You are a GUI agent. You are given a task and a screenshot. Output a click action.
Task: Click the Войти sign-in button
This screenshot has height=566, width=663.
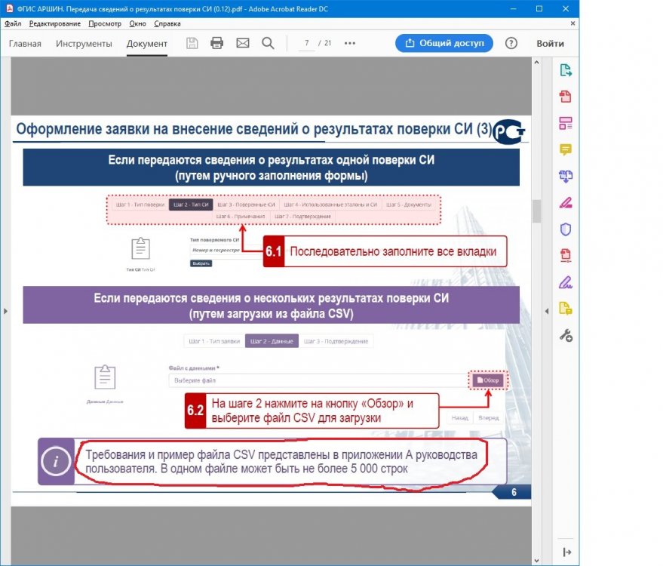click(x=550, y=43)
